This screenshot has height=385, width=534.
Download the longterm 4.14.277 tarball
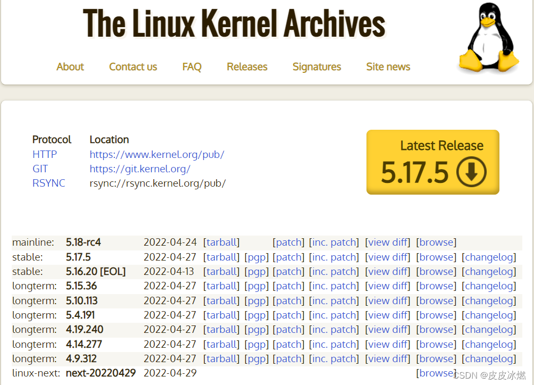[x=221, y=345]
